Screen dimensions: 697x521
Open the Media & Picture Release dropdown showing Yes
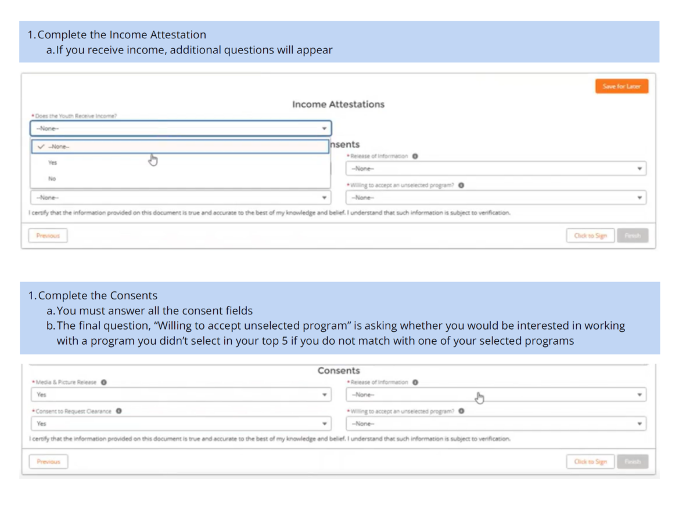click(181, 395)
